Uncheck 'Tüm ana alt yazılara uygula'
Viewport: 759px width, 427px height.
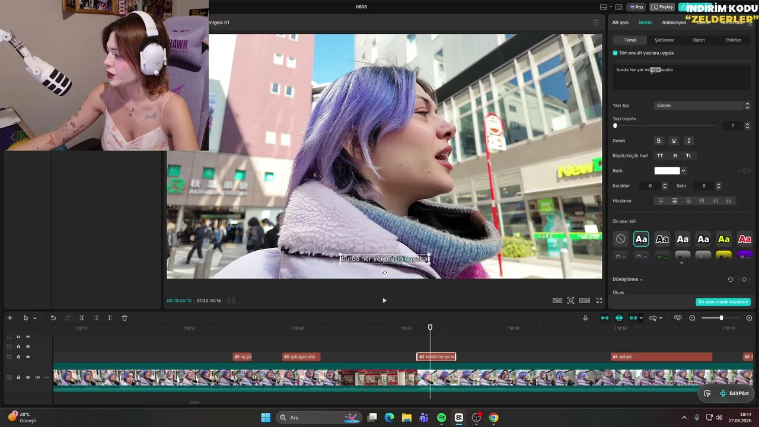tap(615, 53)
